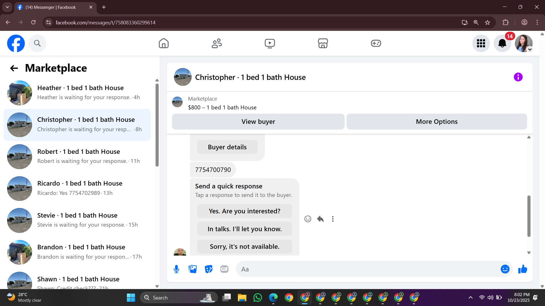Open conversation information purple icon
545x306 pixels.
[x=518, y=77]
